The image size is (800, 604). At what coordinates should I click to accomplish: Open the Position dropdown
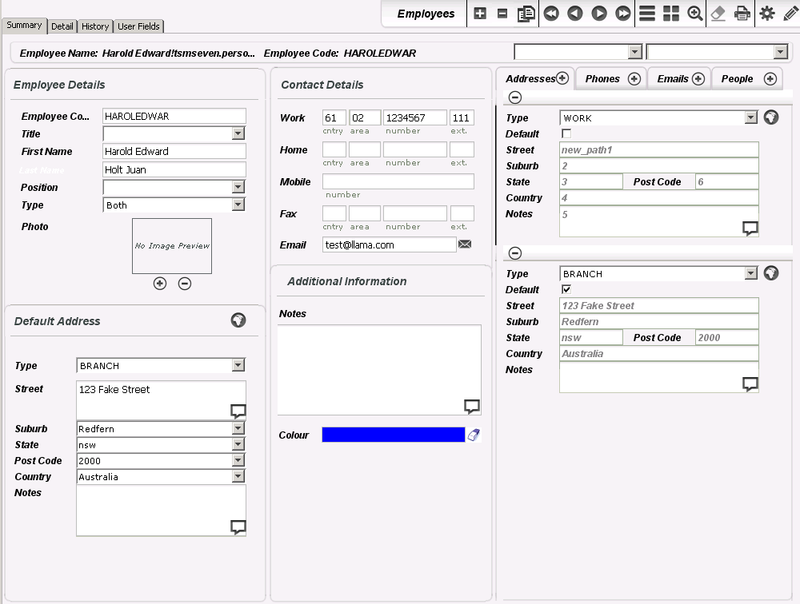238,187
